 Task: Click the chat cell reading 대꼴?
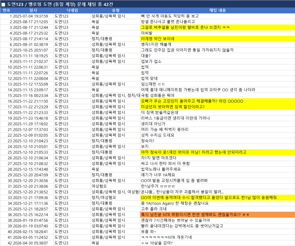coord(217,56)
